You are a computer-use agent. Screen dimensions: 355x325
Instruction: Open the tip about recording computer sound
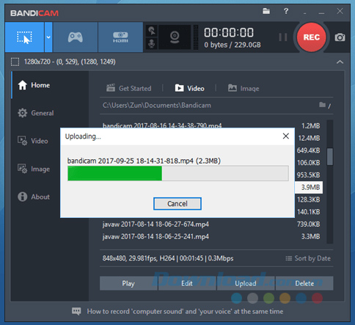185,311
